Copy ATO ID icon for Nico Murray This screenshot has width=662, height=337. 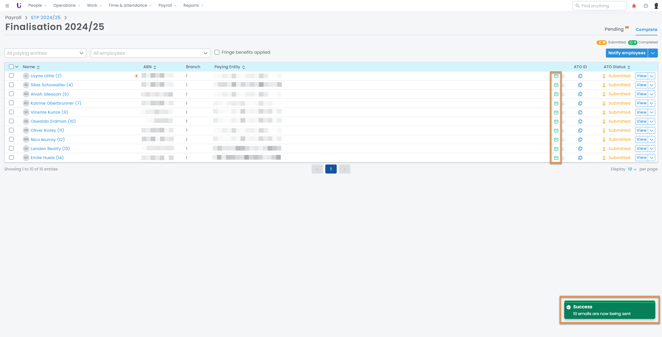coord(580,139)
